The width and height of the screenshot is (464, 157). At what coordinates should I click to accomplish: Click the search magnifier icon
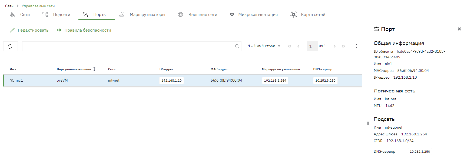(237, 46)
